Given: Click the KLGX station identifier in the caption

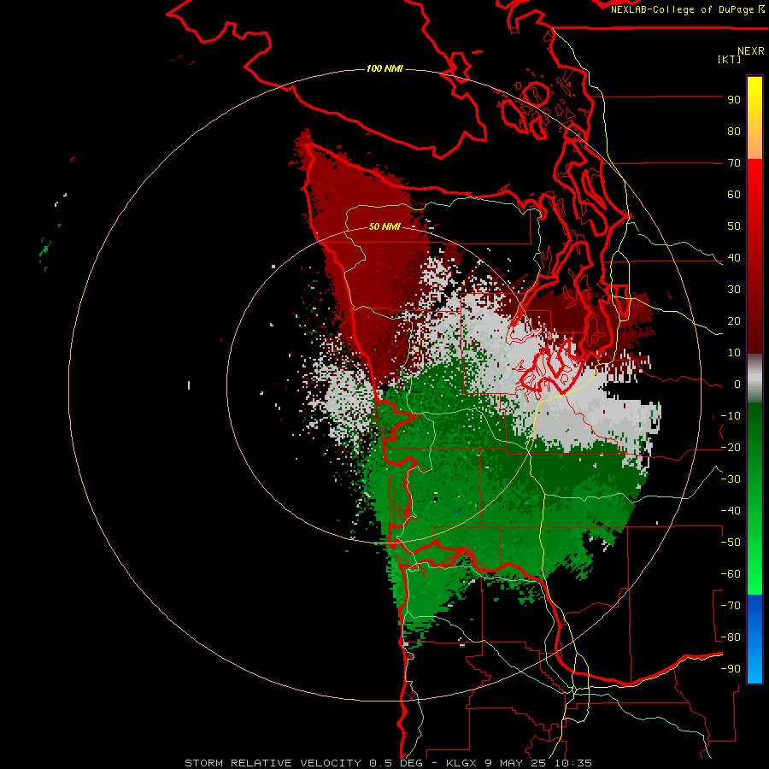Looking at the screenshot, I should point(463,763).
